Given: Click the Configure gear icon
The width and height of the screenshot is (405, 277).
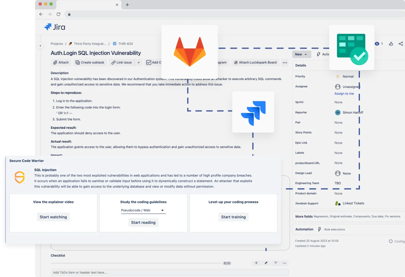Looking at the screenshot, I should tap(391, 241).
